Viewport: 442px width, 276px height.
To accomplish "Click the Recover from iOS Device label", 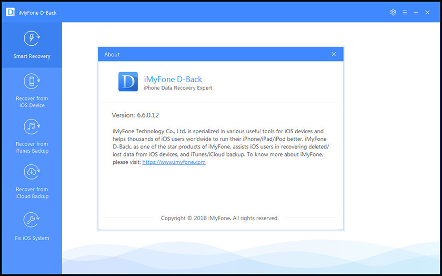I will coord(32,102).
